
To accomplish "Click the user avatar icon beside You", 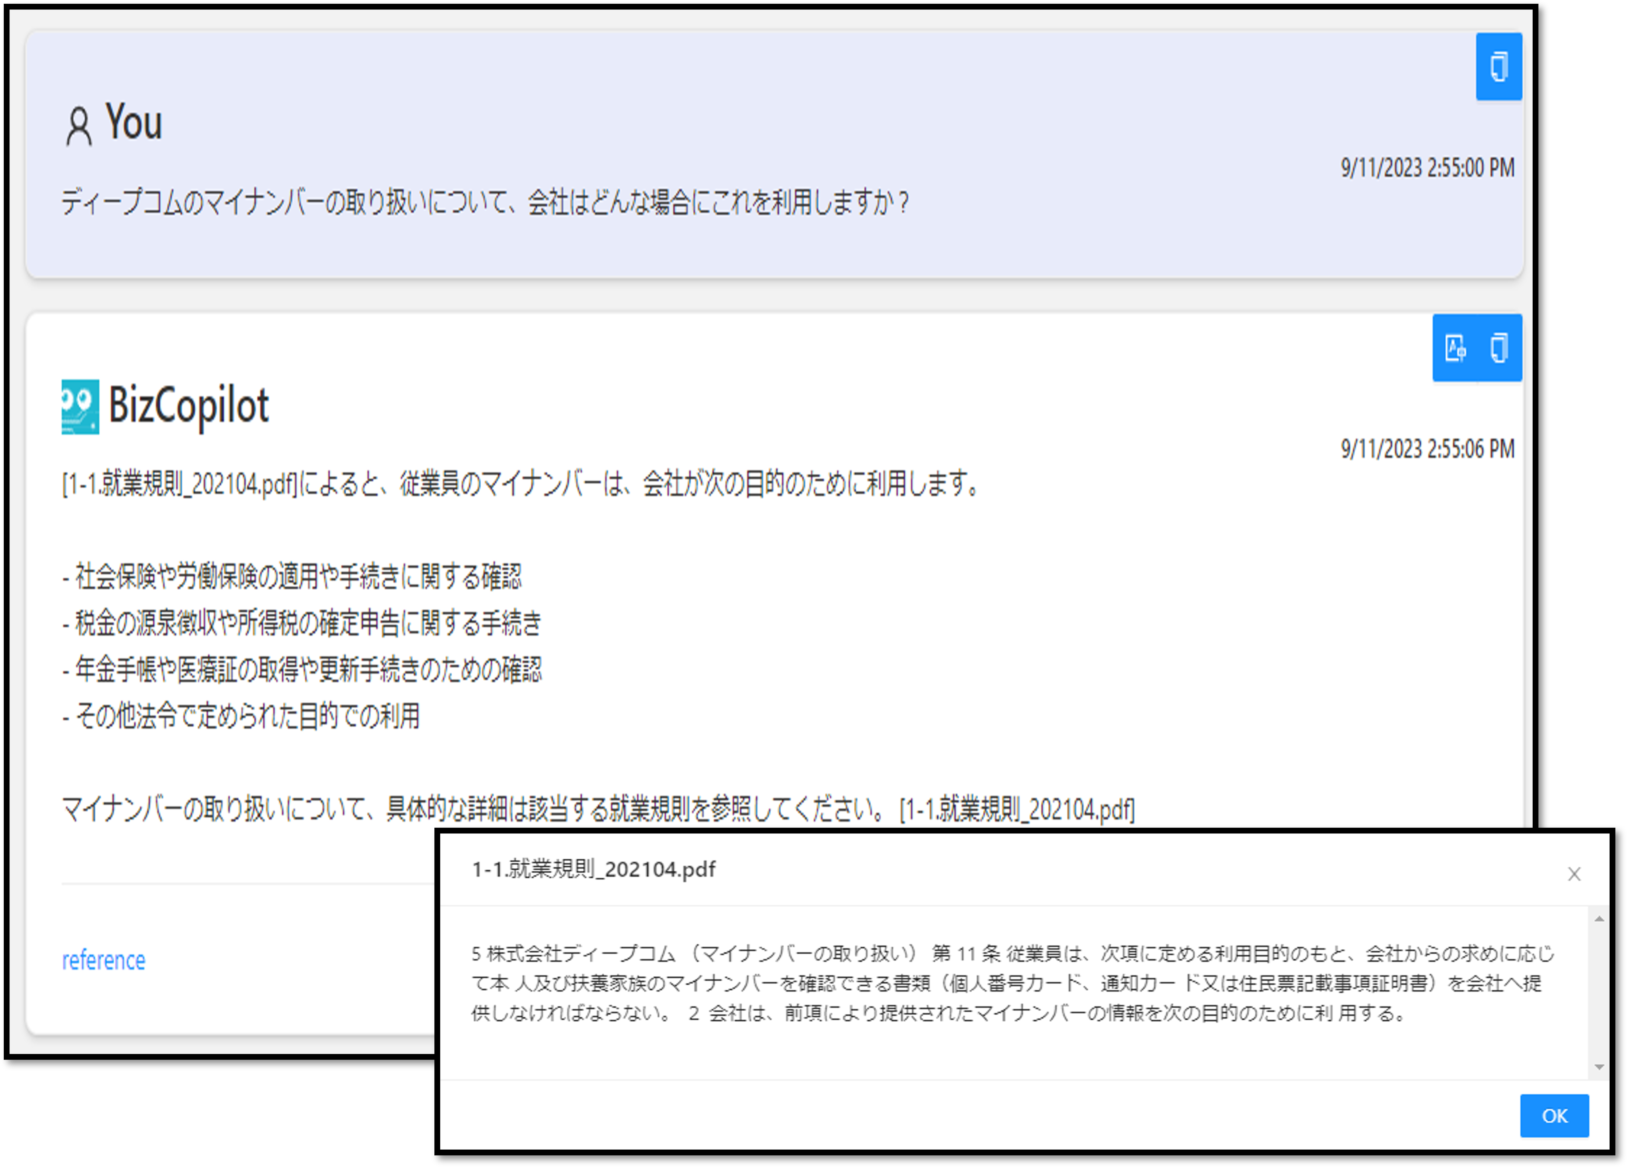I will (x=79, y=126).
